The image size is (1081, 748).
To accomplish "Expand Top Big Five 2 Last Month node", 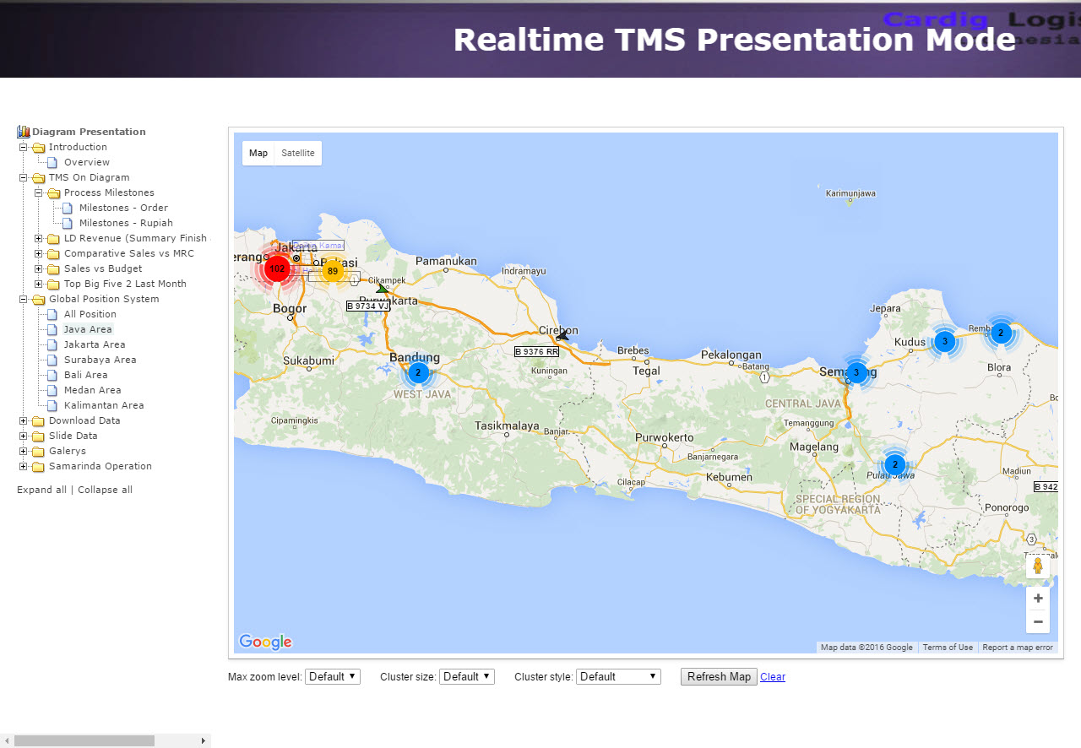I will tap(39, 285).
